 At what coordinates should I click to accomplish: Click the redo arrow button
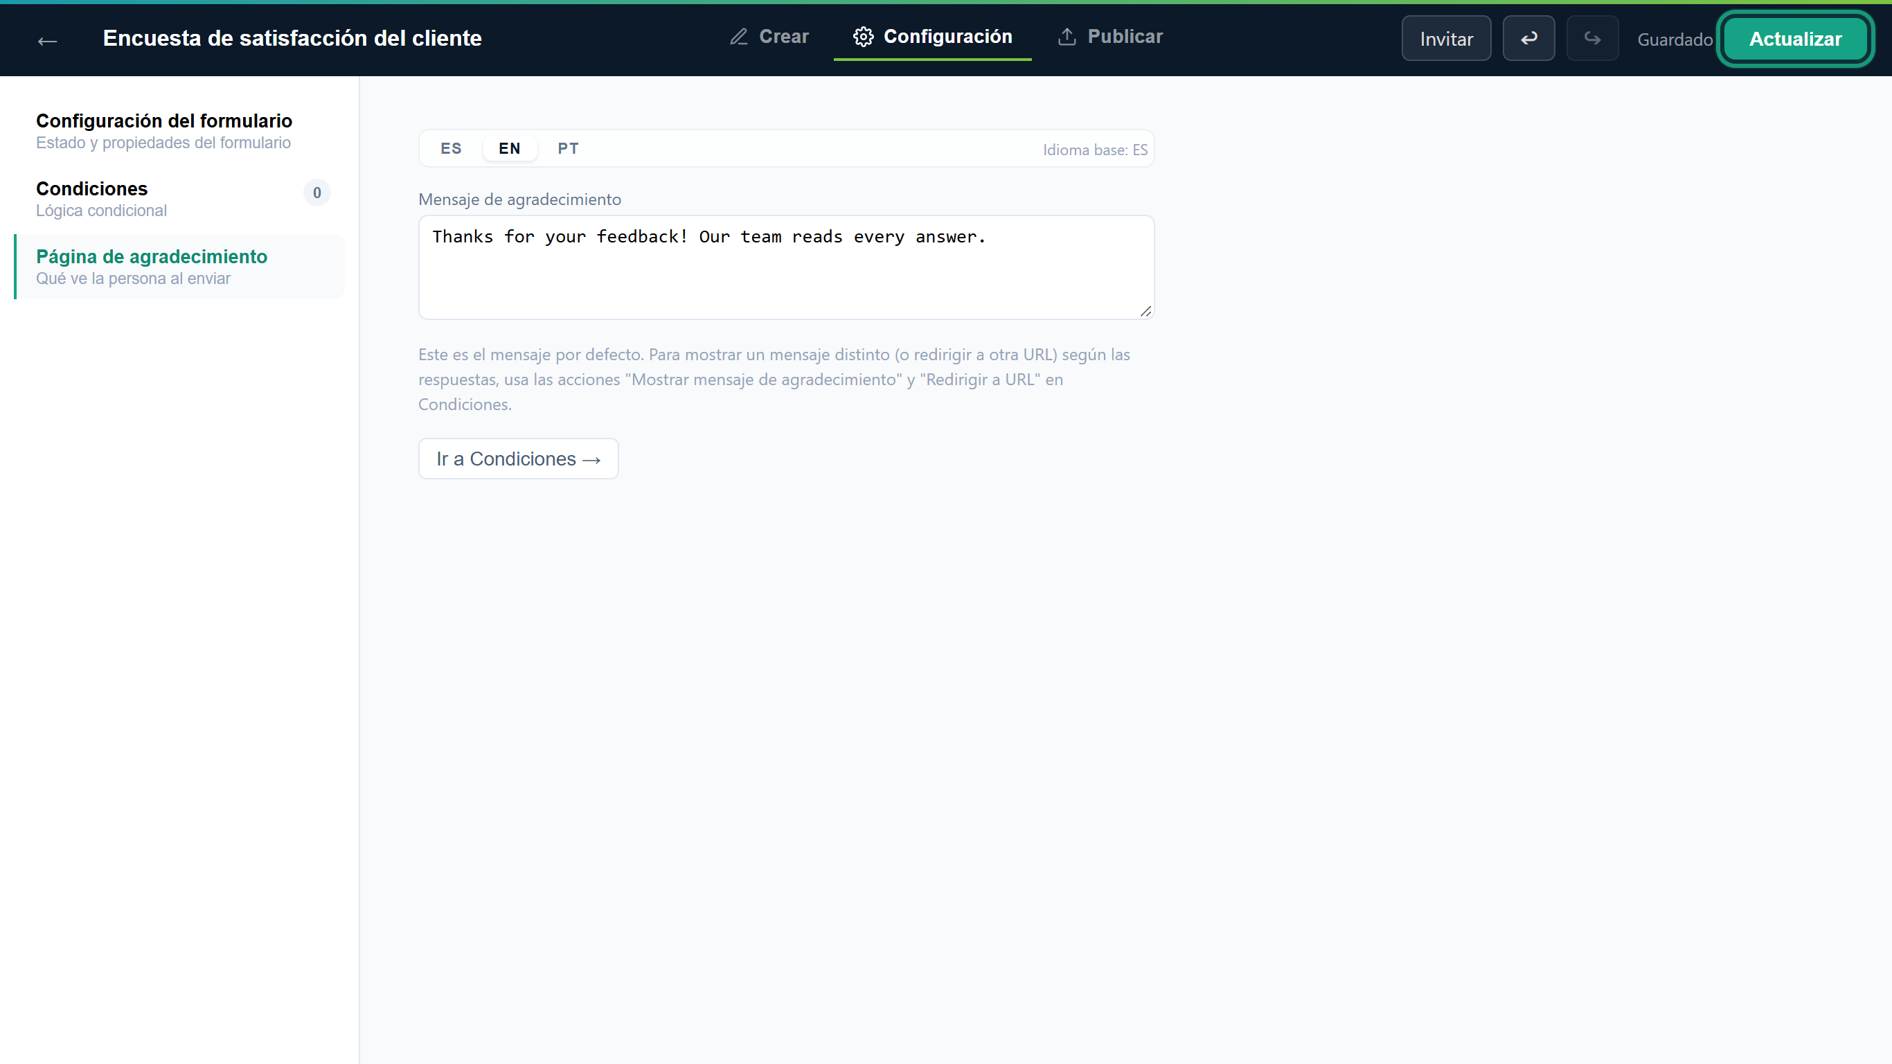pos(1591,38)
